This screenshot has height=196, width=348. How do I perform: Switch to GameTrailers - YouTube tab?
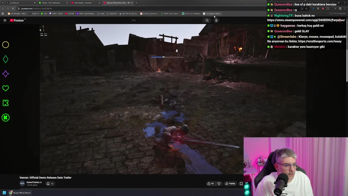pyautogui.click(x=85, y=3)
